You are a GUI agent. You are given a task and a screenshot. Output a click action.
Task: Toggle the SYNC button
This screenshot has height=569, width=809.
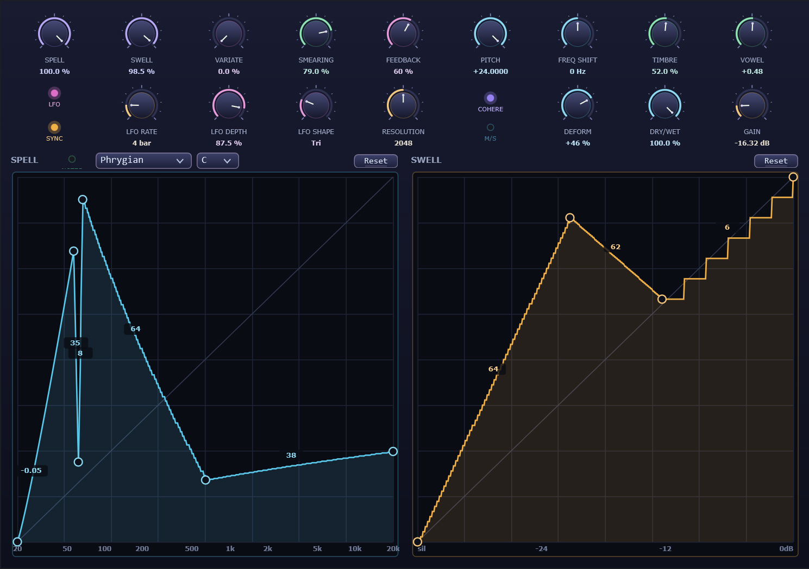pyautogui.click(x=54, y=127)
